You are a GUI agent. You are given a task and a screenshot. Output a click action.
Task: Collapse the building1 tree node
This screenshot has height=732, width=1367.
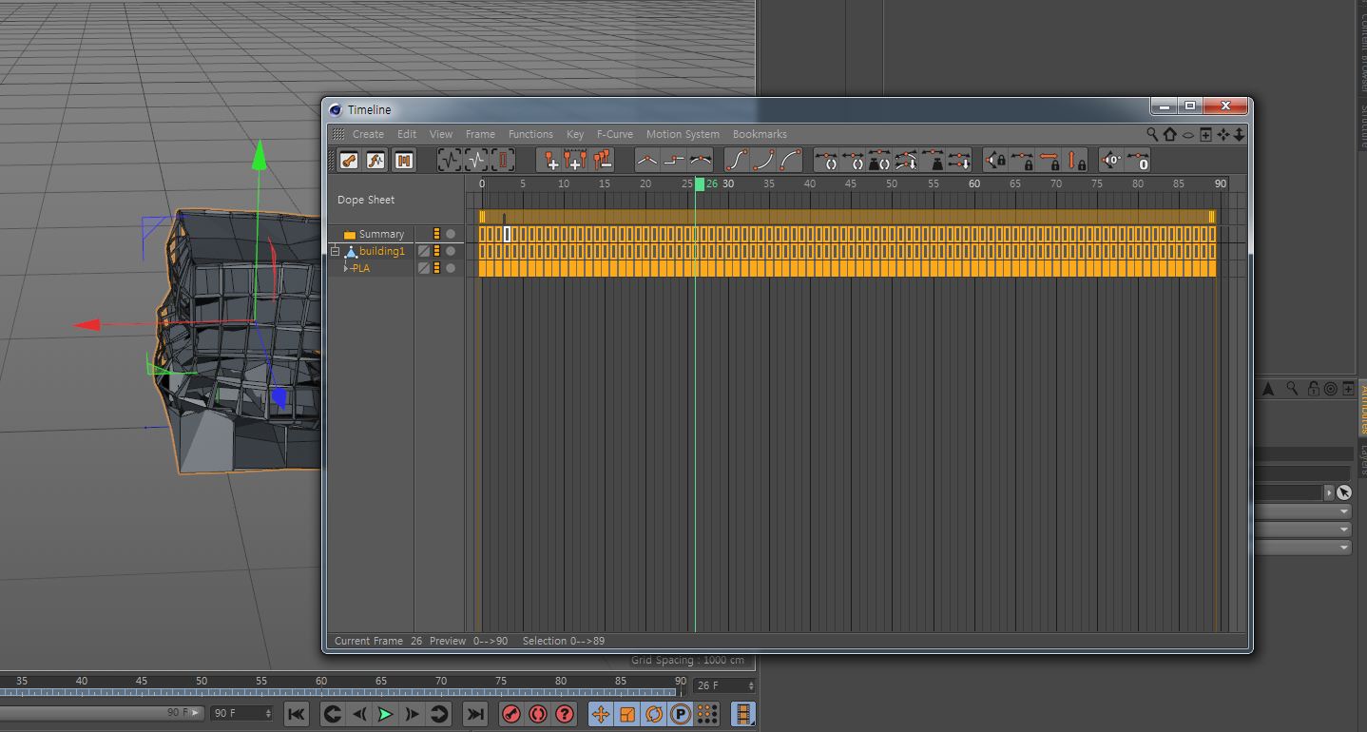coord(335,251)
